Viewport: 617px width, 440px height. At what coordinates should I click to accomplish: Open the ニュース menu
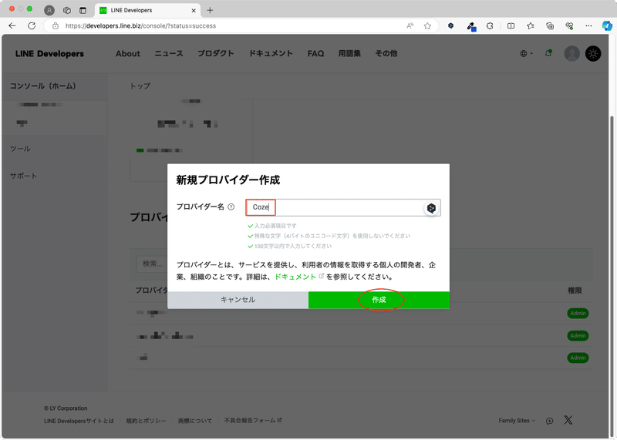(168, 53)
